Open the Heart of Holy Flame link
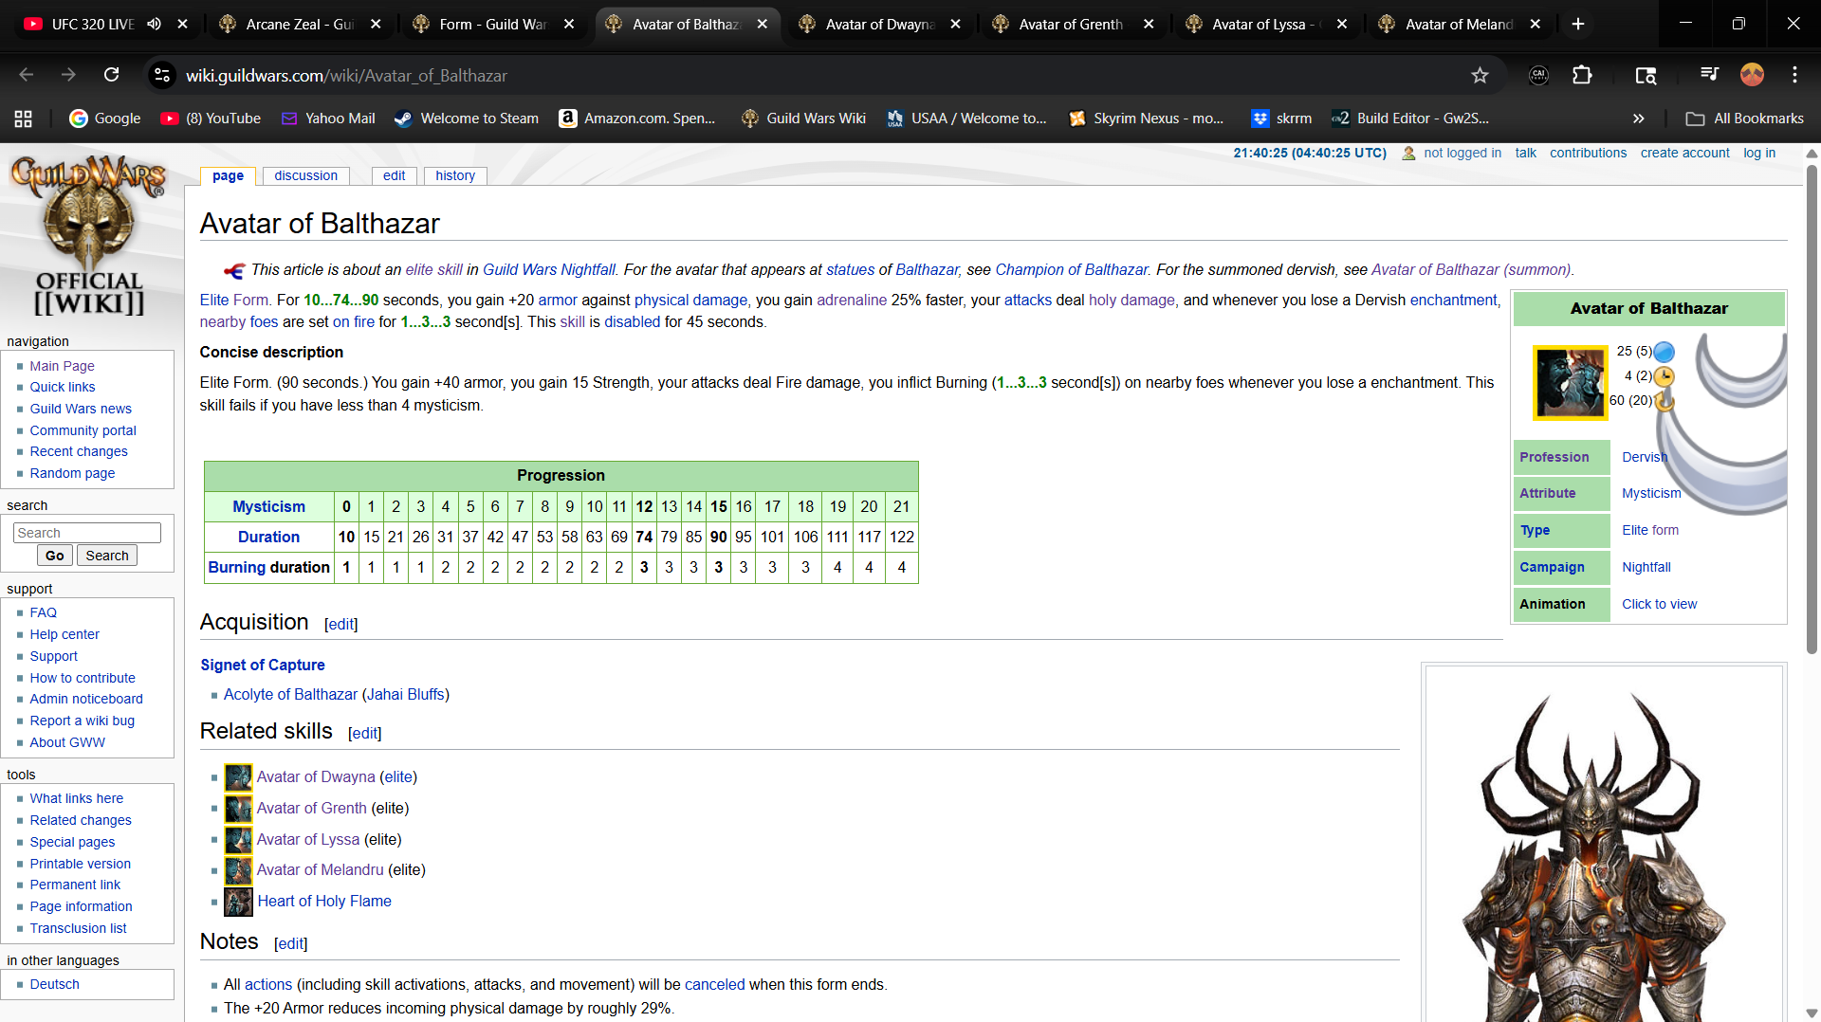1821x1022 pixels. [x=324, y=901]
